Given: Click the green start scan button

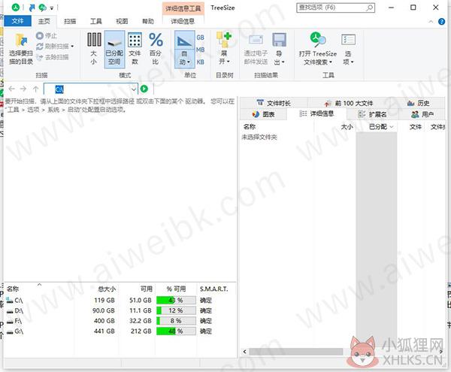Looking at the screenshot, I should 144,89.
